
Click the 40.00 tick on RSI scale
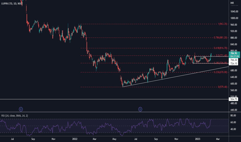tap(233, 129)
